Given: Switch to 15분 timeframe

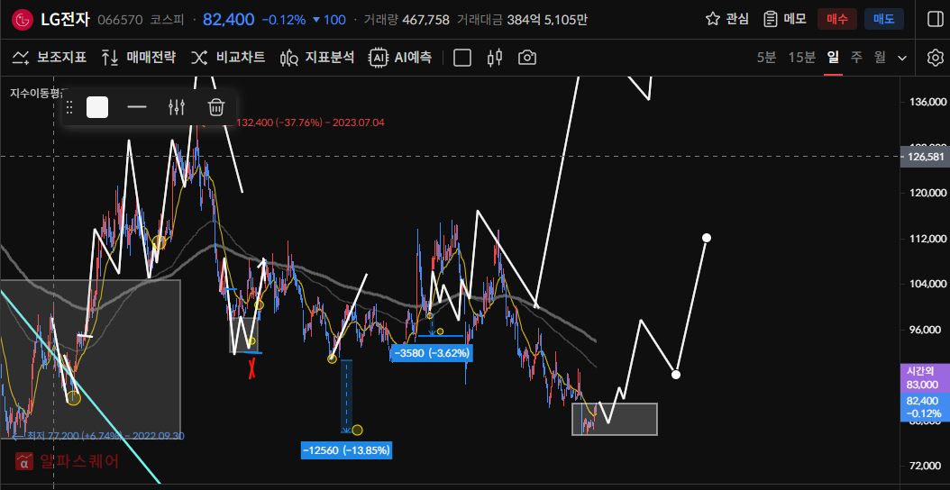Looking at the screenshot, I should pyautogui.click(x=801, y=58).
